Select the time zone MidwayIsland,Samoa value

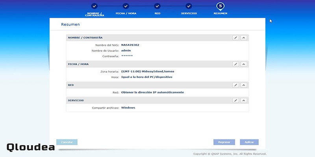click(x=148, y=71)
